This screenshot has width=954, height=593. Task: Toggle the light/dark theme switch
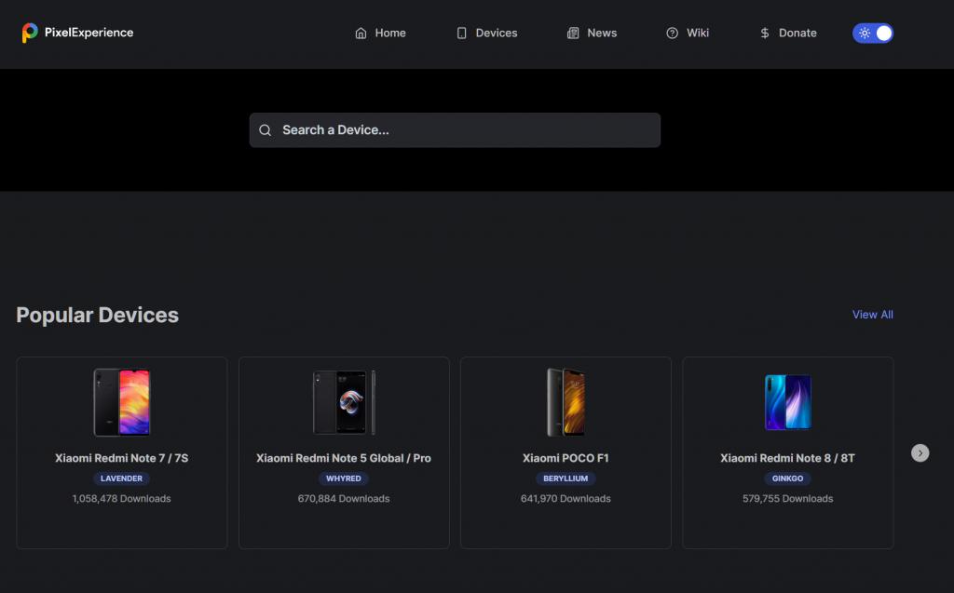(x=873, y=33)
